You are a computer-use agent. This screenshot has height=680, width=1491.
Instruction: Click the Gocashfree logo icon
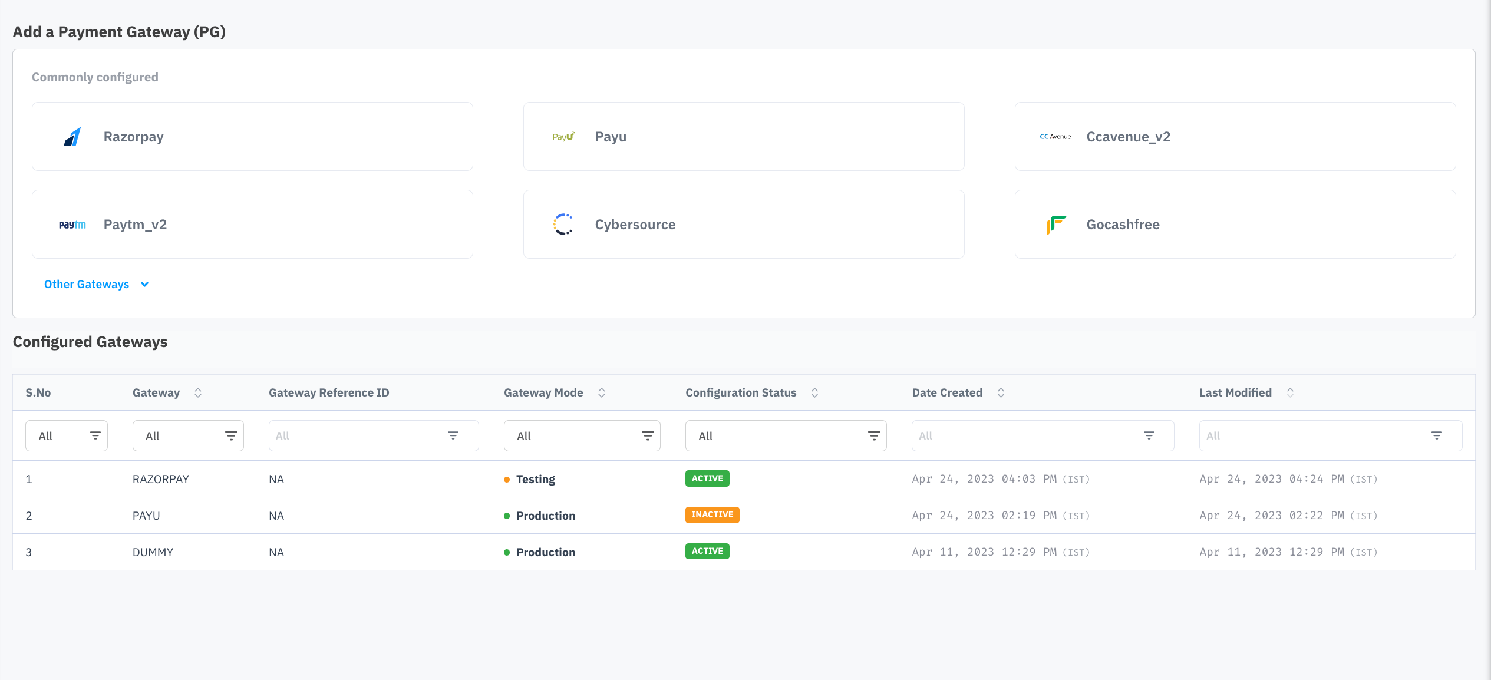click(x=1055, y=225)
